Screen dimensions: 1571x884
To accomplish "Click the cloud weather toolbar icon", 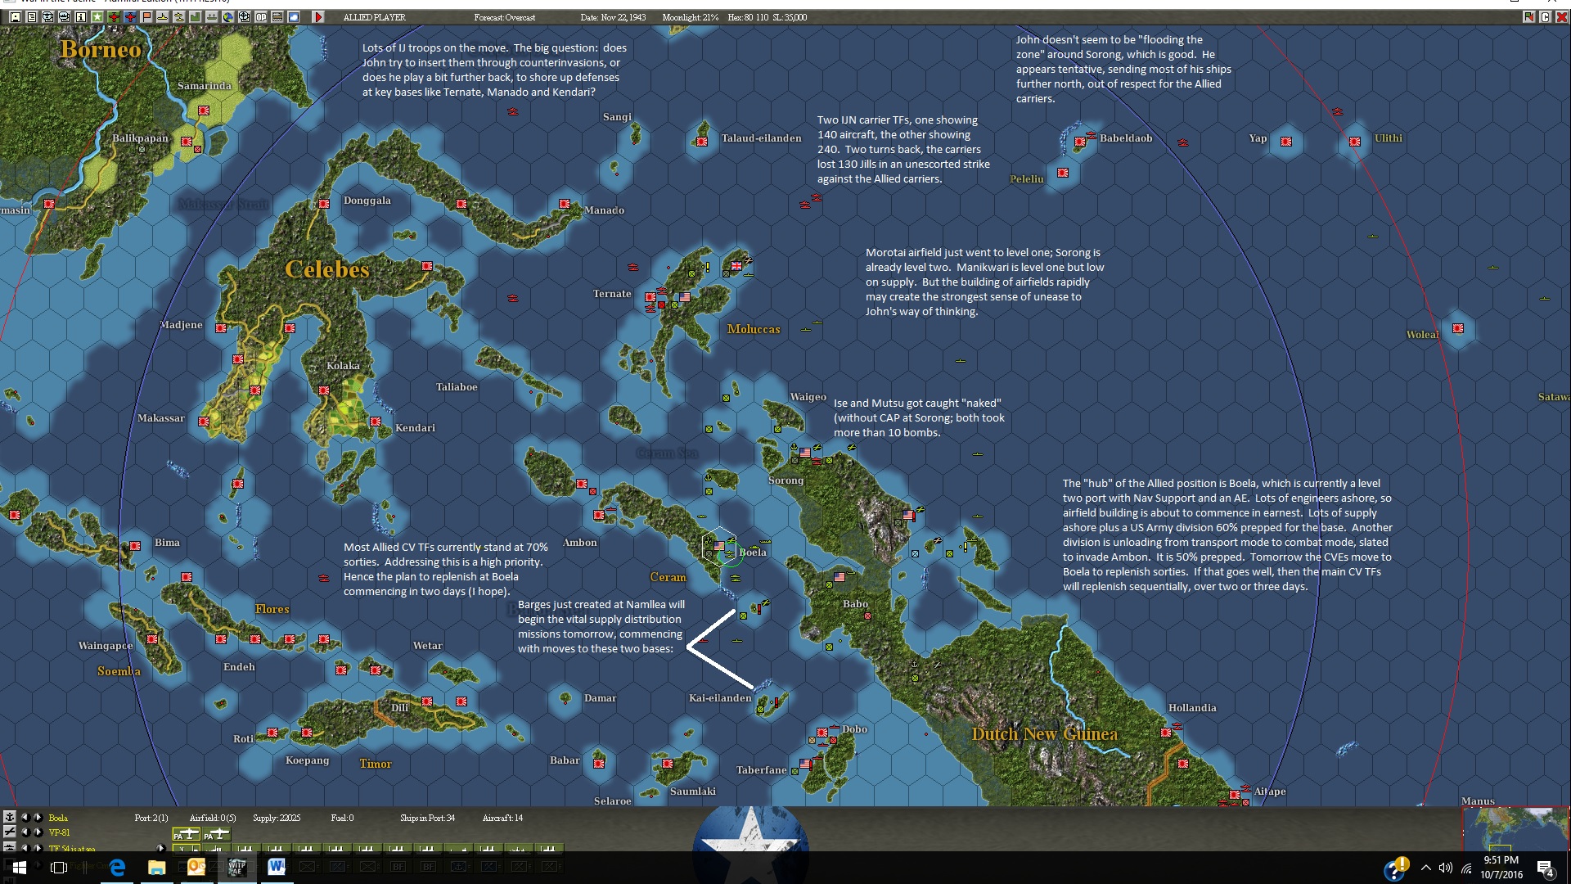I will click(294, 16).
